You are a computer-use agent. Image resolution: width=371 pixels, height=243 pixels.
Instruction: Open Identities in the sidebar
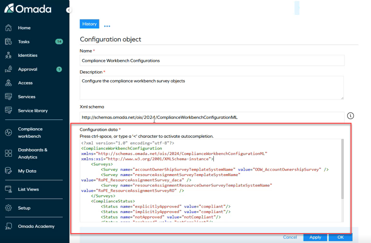pos(28,55)
